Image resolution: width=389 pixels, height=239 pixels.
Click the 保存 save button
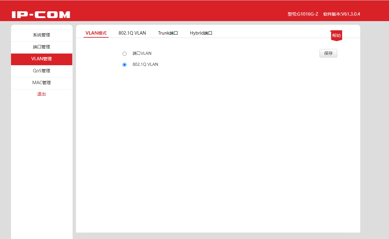pos(328,53)
